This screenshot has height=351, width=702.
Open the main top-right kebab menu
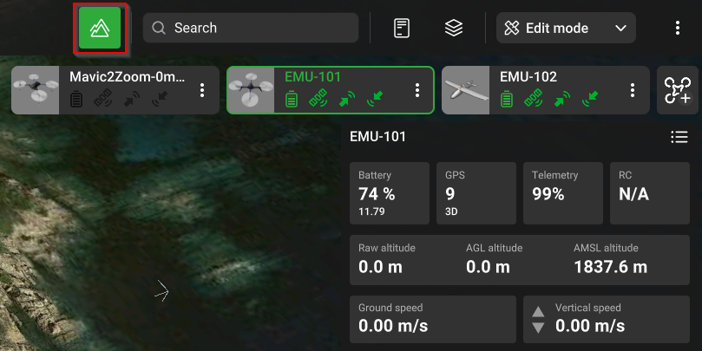coord(678,28)
